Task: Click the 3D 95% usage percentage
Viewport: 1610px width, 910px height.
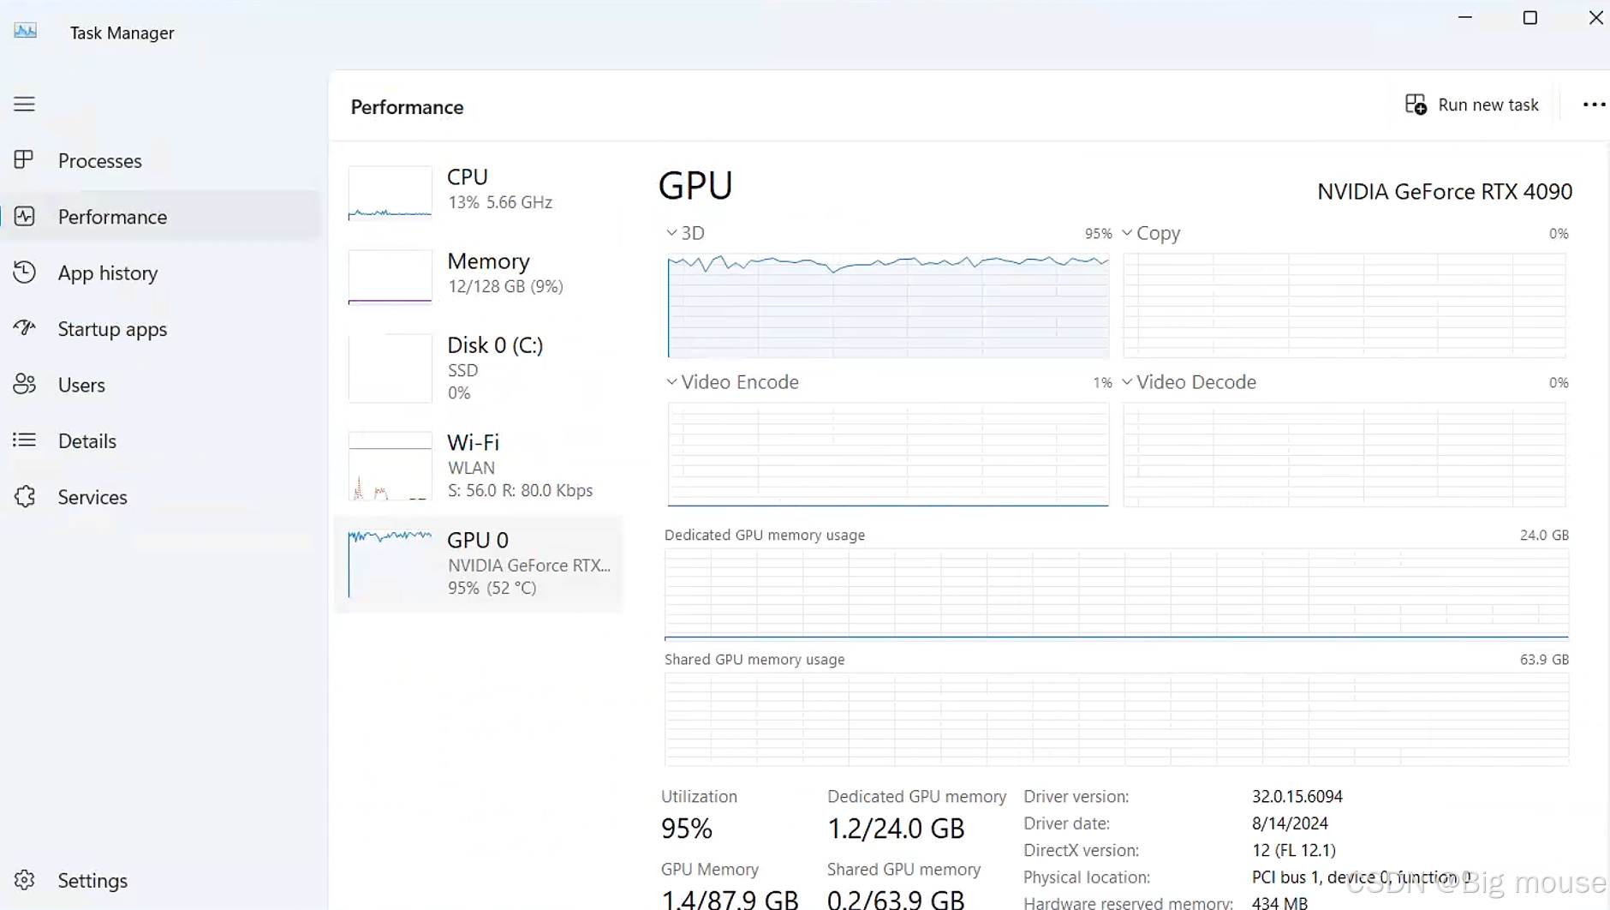Action: (x=1098, y=234)
